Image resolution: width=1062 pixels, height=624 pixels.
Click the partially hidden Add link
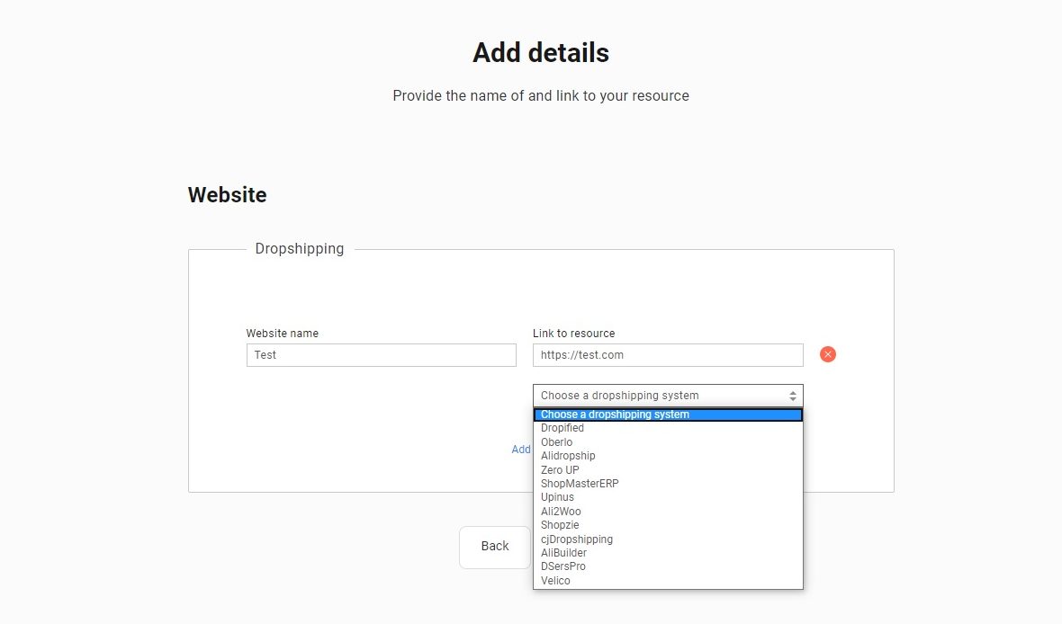click(521, 450)
